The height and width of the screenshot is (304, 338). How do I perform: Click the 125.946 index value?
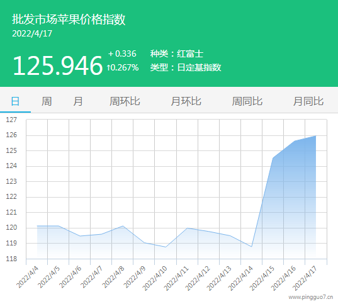57,65
